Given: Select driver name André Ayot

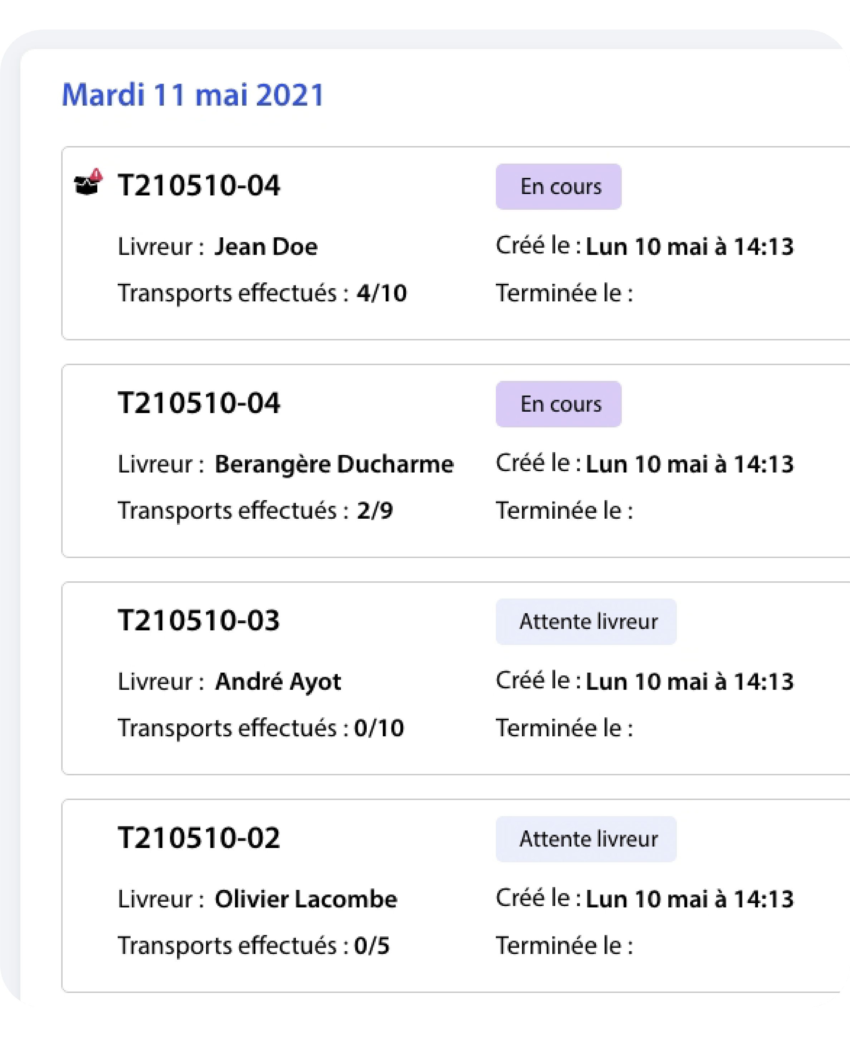Looking at the screenshot, I should click(278, 682).
